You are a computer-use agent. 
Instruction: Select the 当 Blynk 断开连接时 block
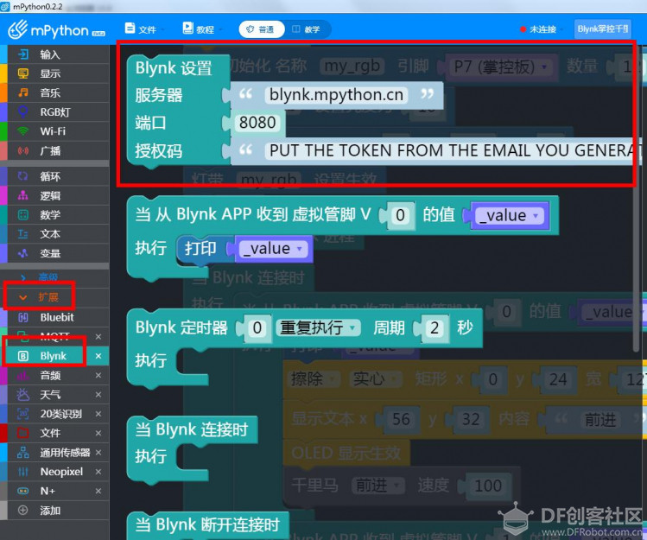coord(207,525)
